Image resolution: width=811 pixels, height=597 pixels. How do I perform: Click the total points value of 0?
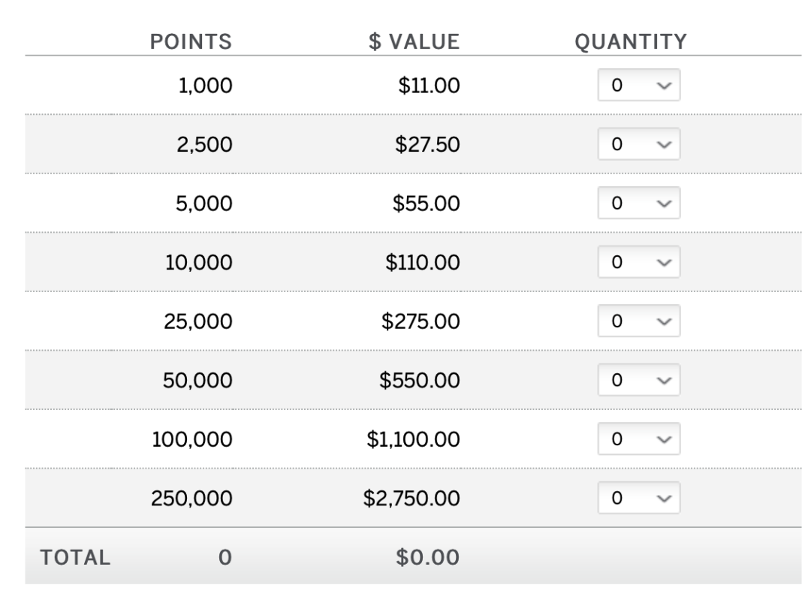[x=225, y=558]
